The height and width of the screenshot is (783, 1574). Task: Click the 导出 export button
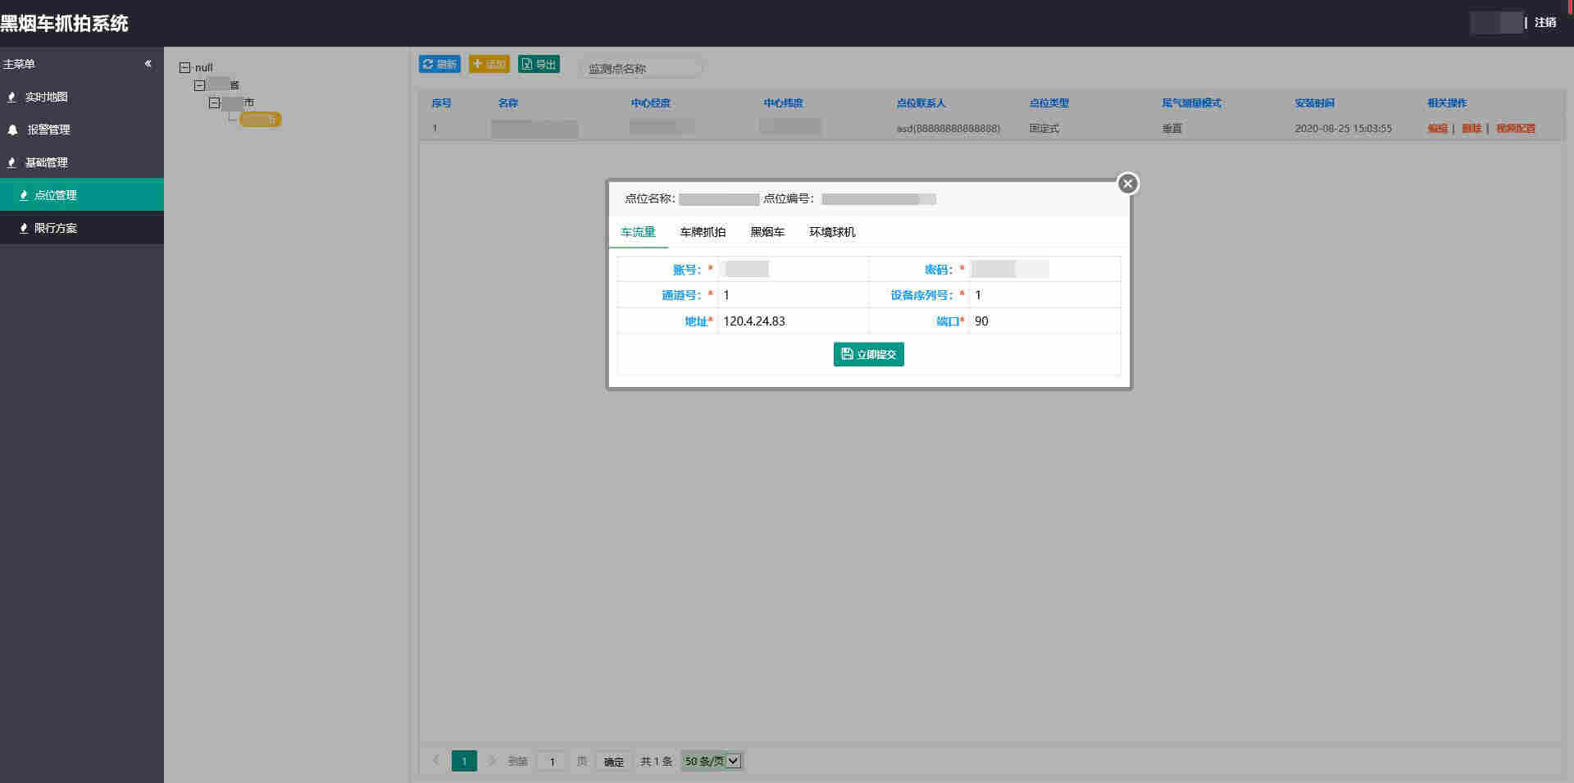[x=539, y=64]
